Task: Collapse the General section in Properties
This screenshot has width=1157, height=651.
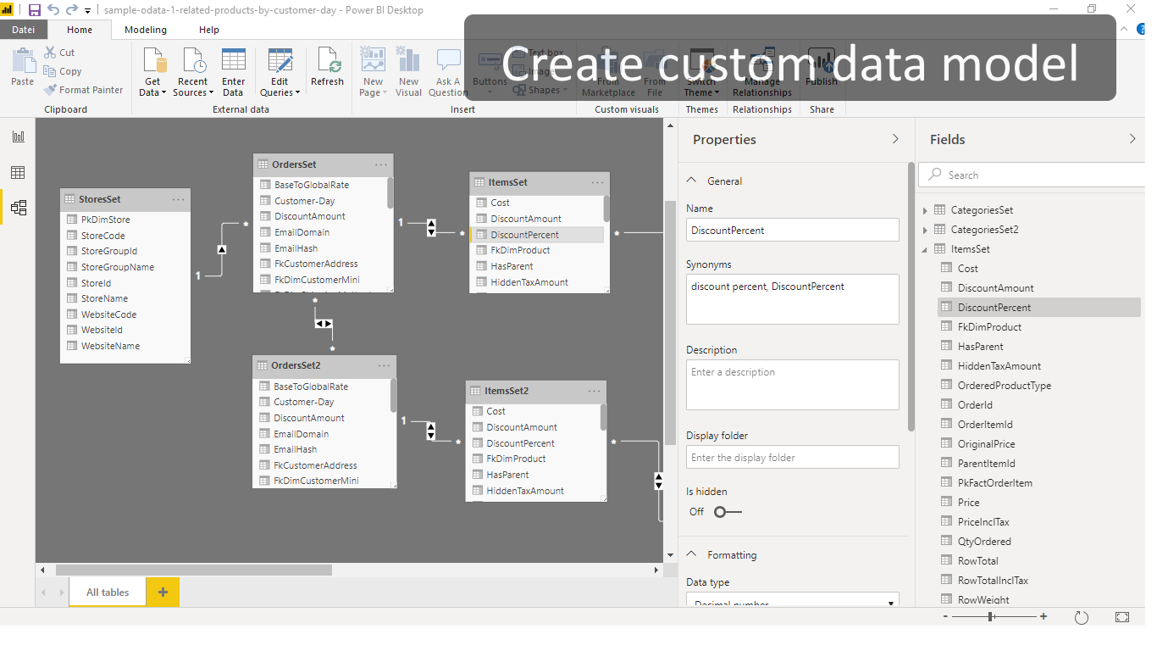Action: (695, 181)
